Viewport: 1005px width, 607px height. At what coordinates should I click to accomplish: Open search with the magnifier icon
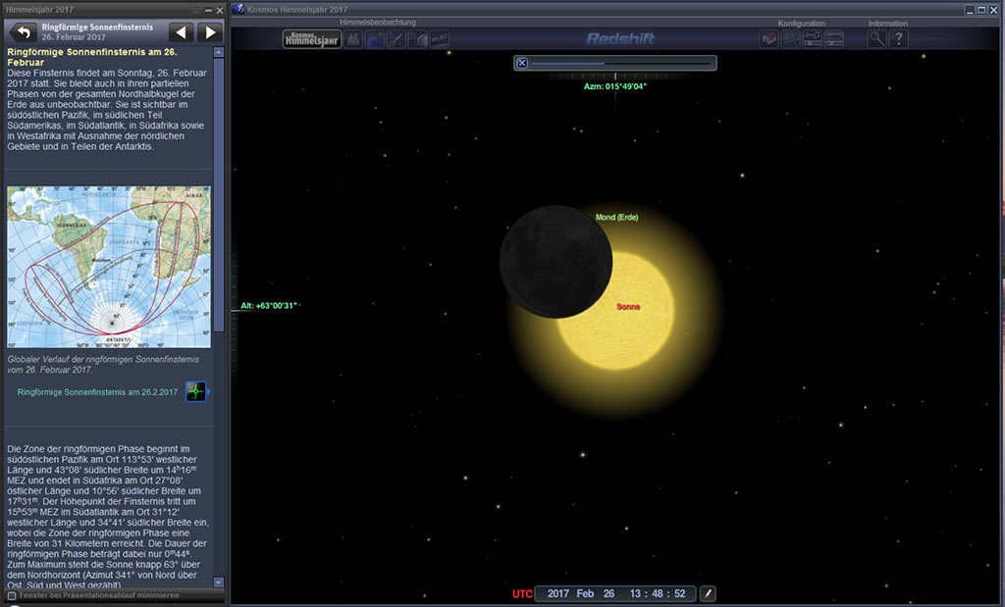click(876, 39)
